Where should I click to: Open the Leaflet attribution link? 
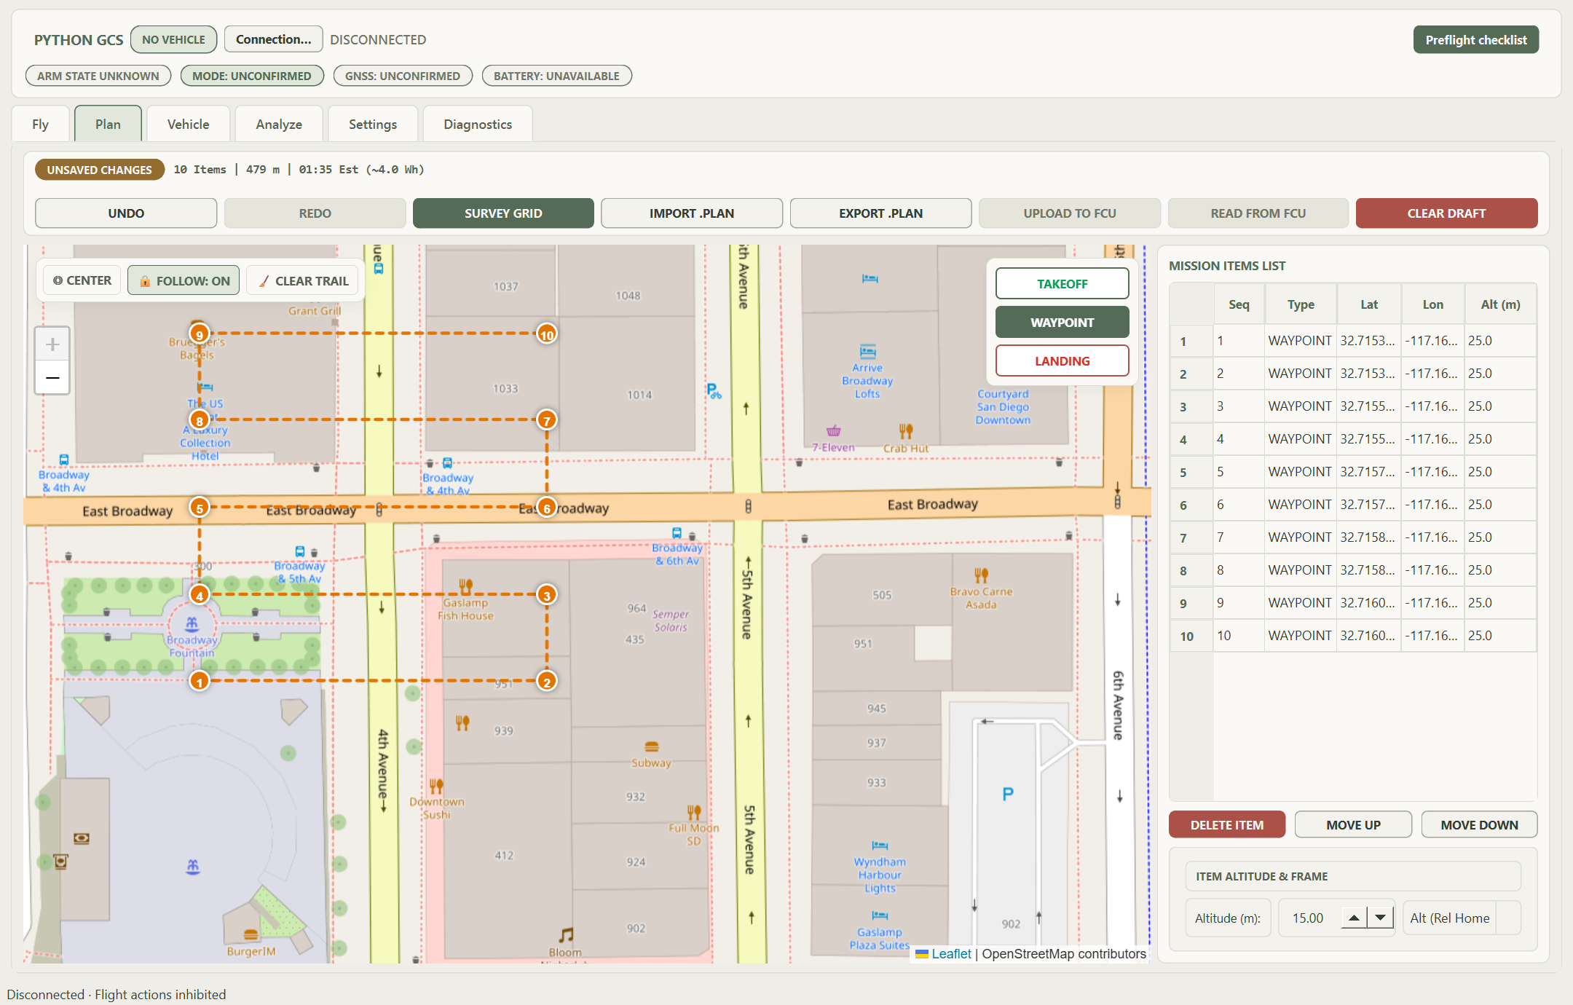951,953
